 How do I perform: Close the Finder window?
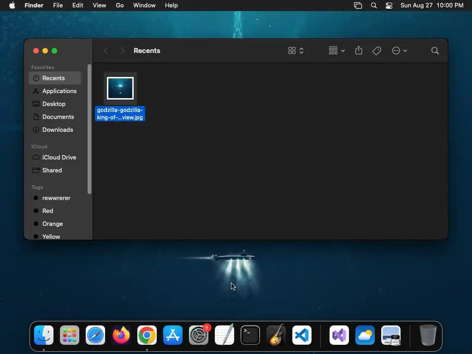coord(36,51)
